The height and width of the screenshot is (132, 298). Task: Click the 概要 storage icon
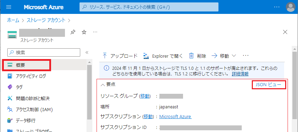10,65
